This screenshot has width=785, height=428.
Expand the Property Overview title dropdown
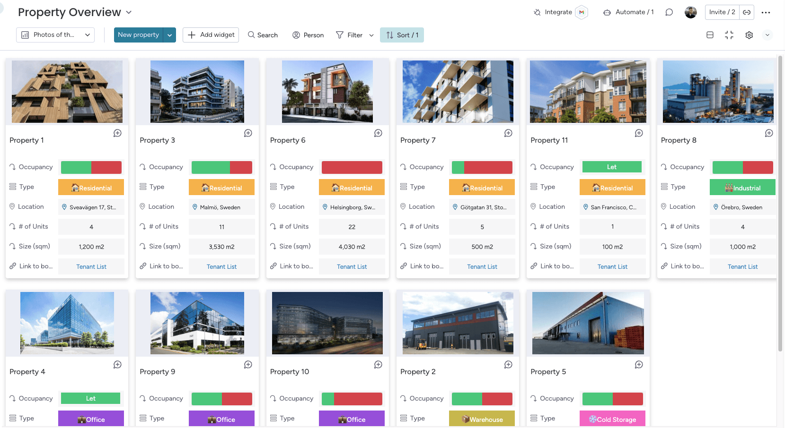[x=129, y=12]
